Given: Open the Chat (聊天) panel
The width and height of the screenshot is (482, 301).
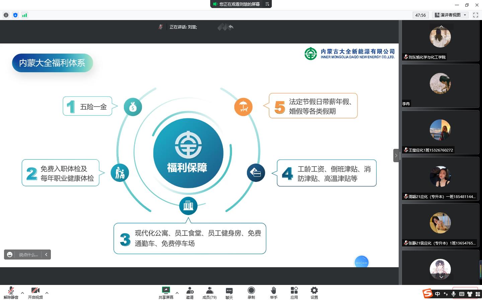Looking at the screenshot, I should coord(229,292).
